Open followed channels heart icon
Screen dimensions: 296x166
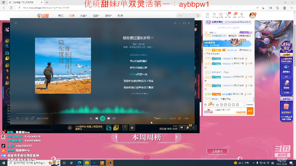click(x=214, y=15)
